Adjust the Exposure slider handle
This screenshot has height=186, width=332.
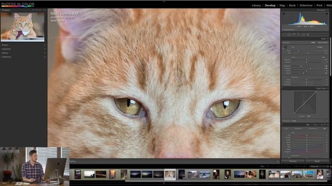tap(307, 60)
